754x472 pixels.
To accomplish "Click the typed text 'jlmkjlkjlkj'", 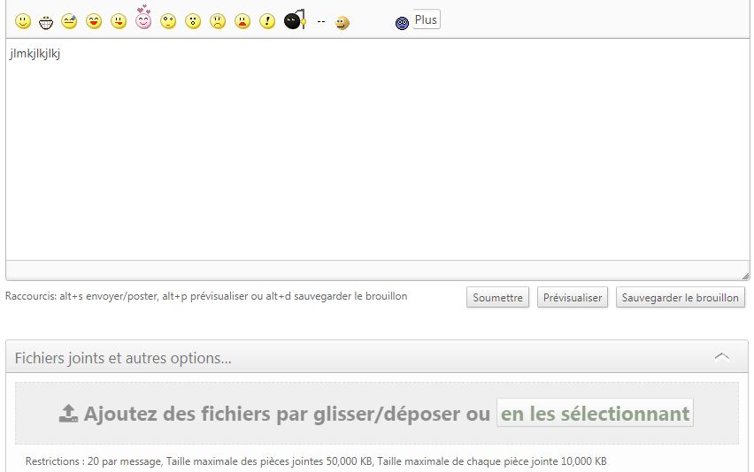I will tap(35, 54).
